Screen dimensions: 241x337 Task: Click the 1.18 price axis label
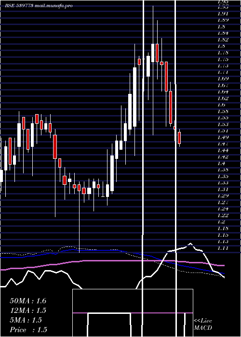pyautogui.click(x=223, y=229)
